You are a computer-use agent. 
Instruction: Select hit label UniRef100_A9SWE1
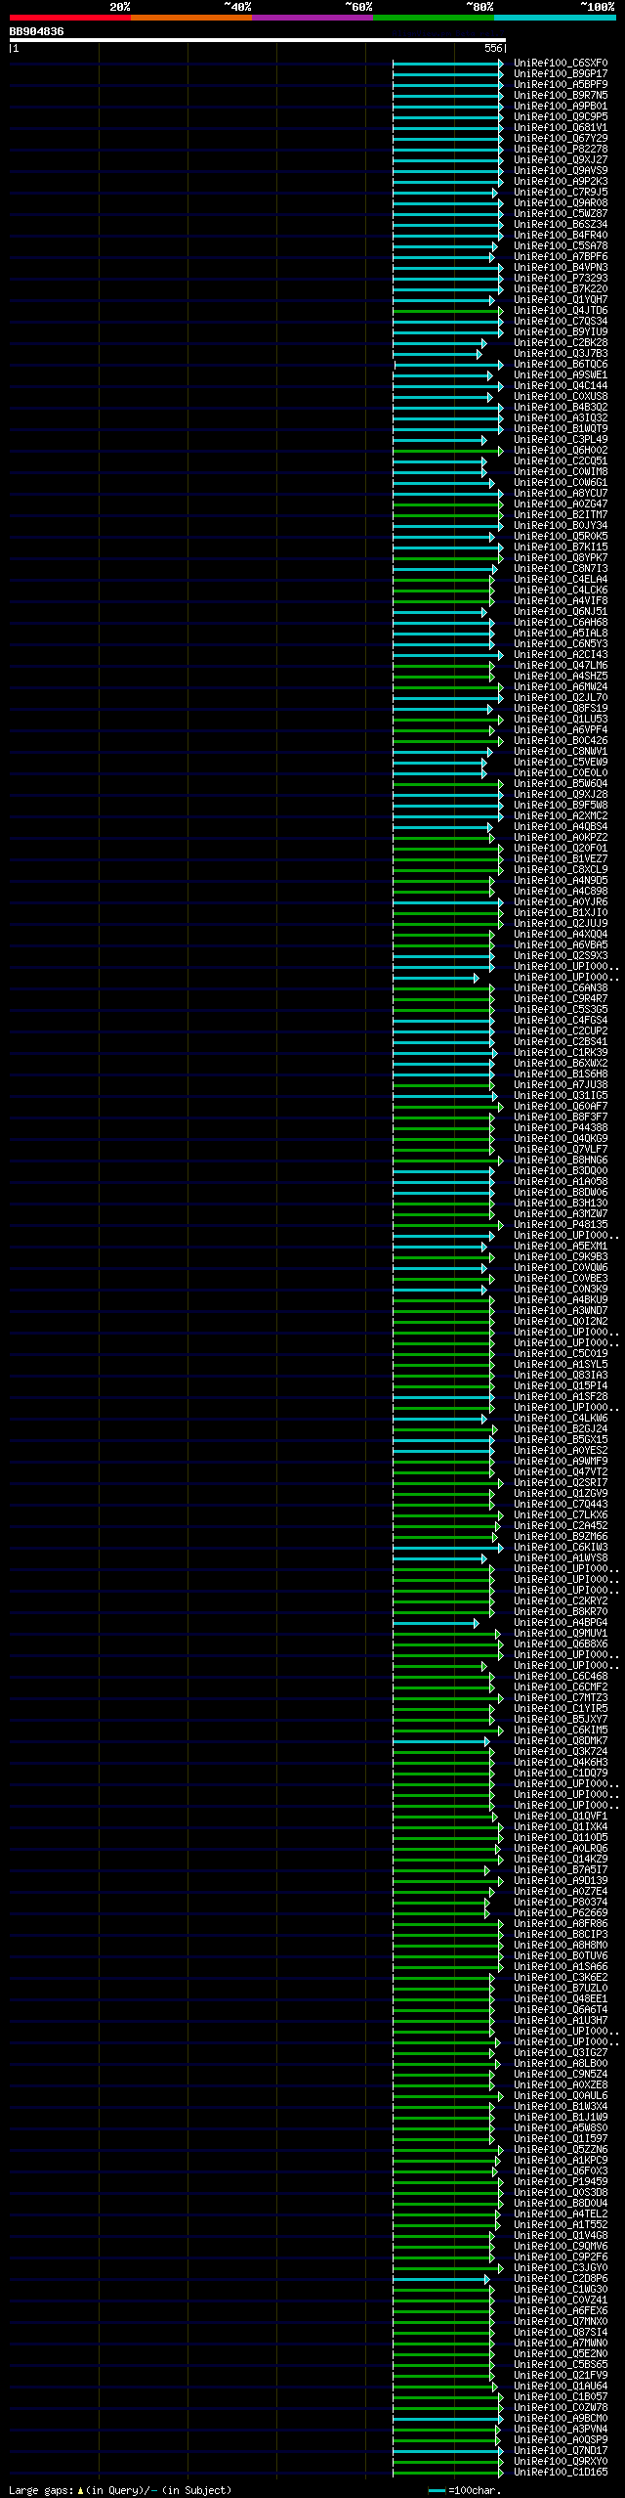(561, 375)
